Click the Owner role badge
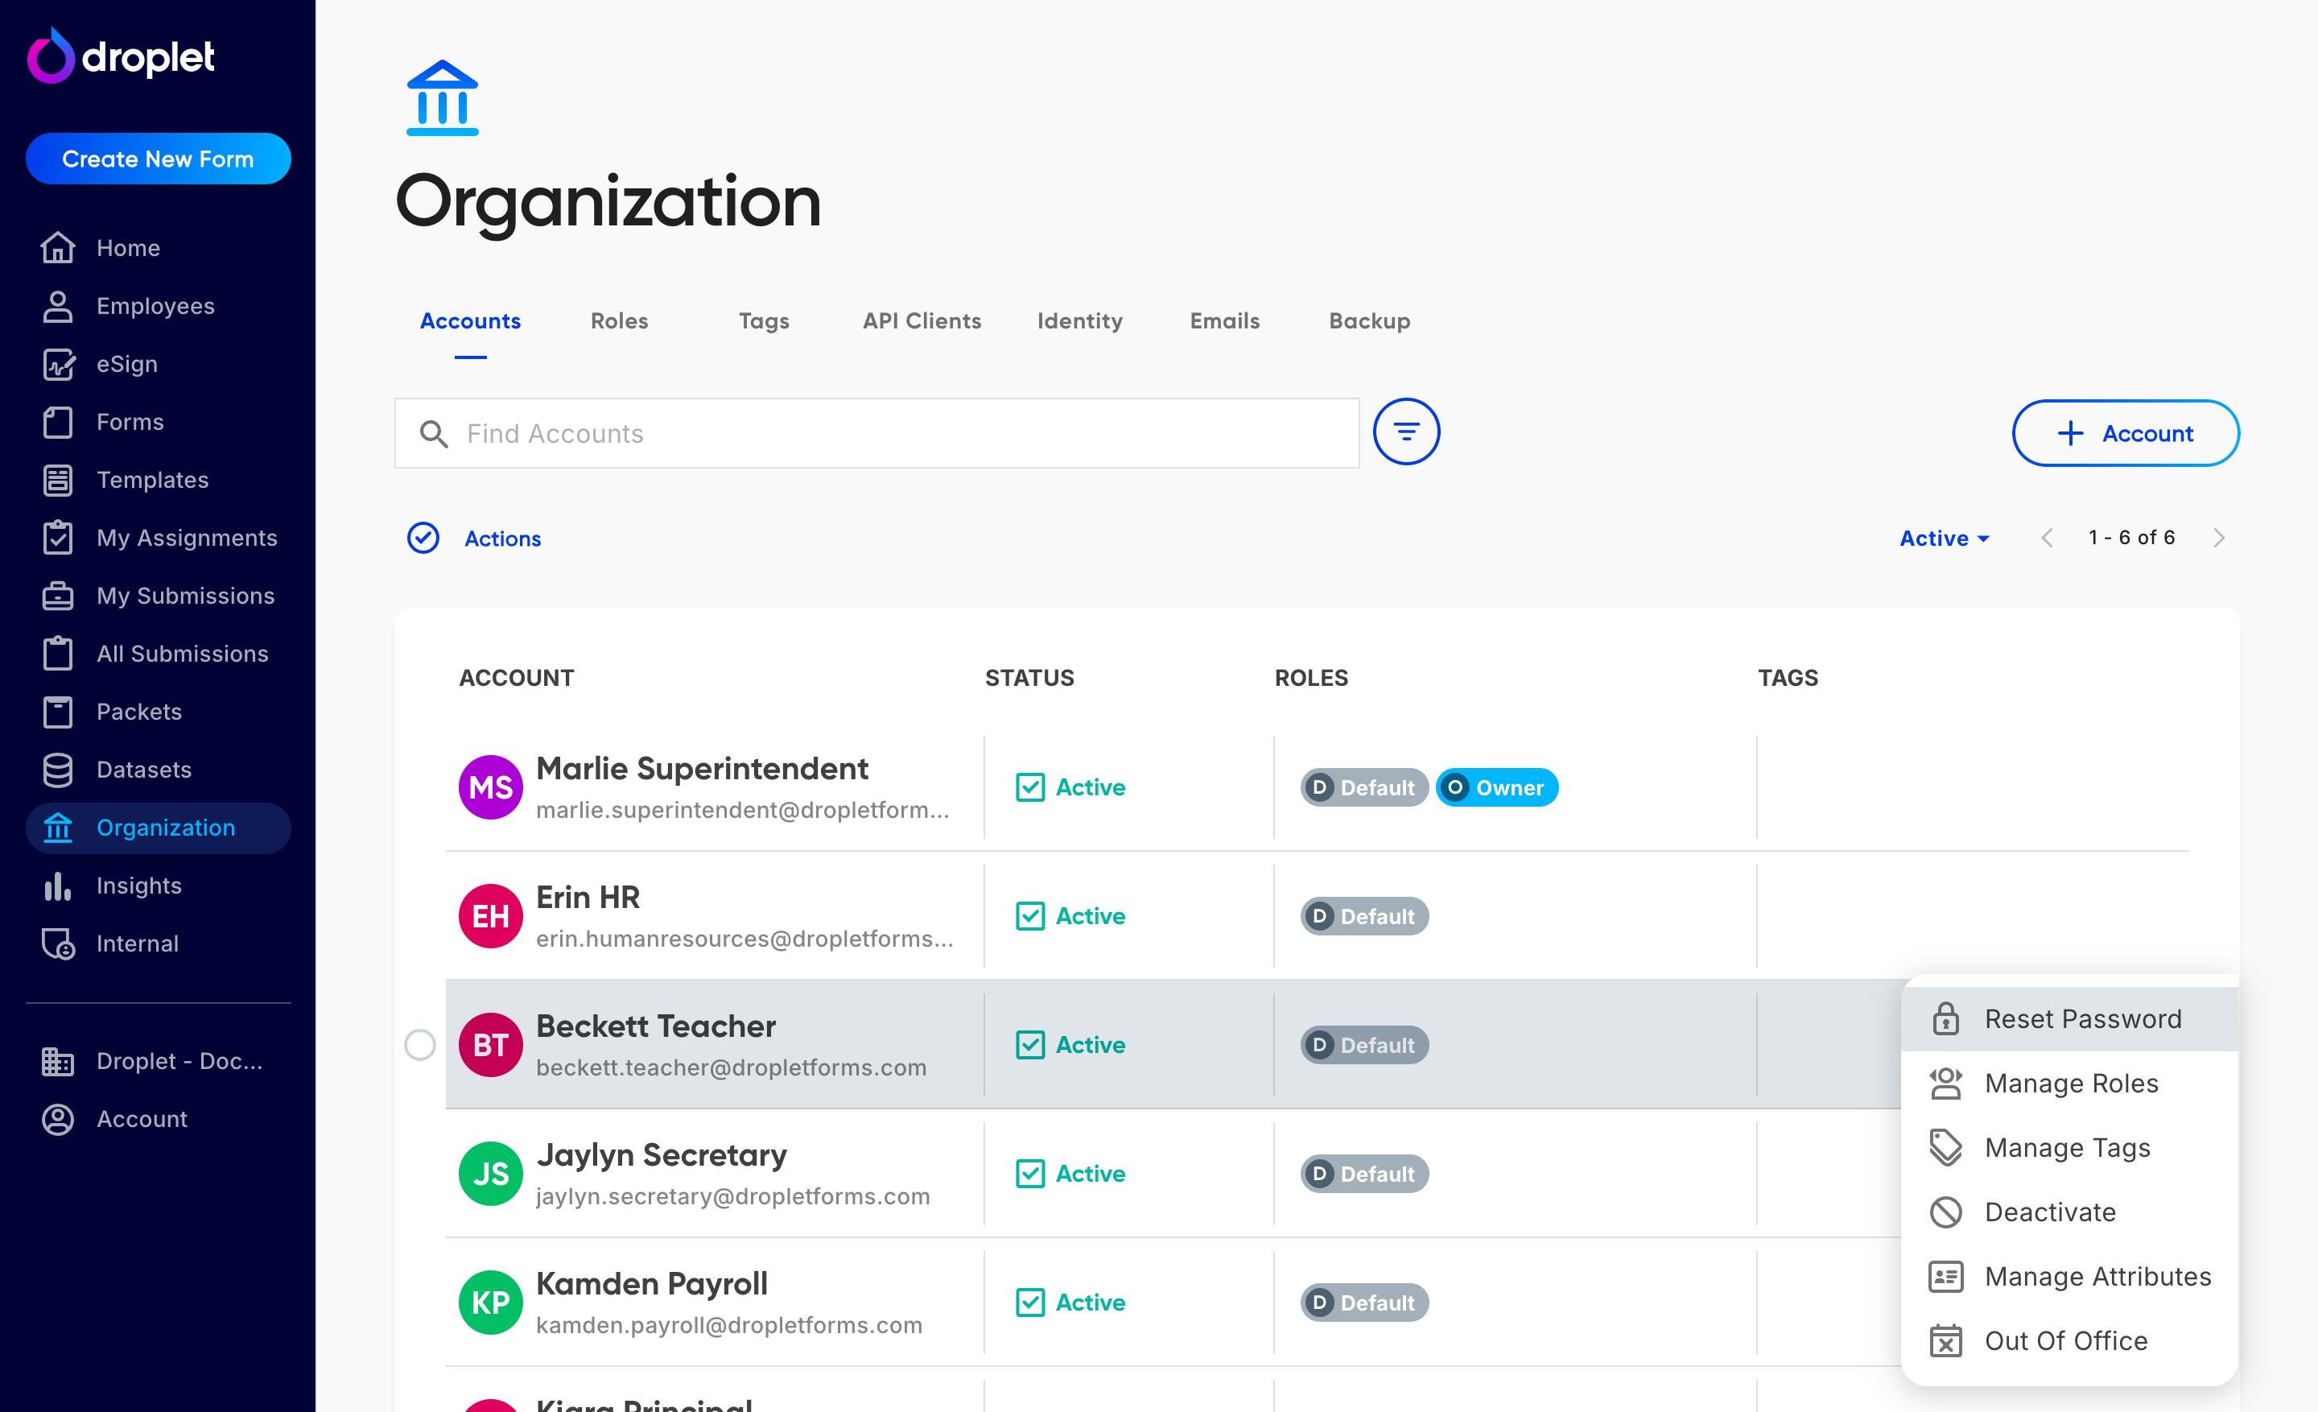The height and width of the screenshot is (1412, 2318). [x=1495, y=787]
